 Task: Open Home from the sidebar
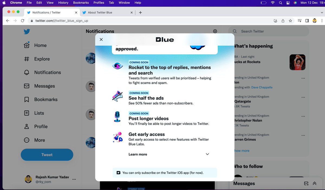[35, 45]
